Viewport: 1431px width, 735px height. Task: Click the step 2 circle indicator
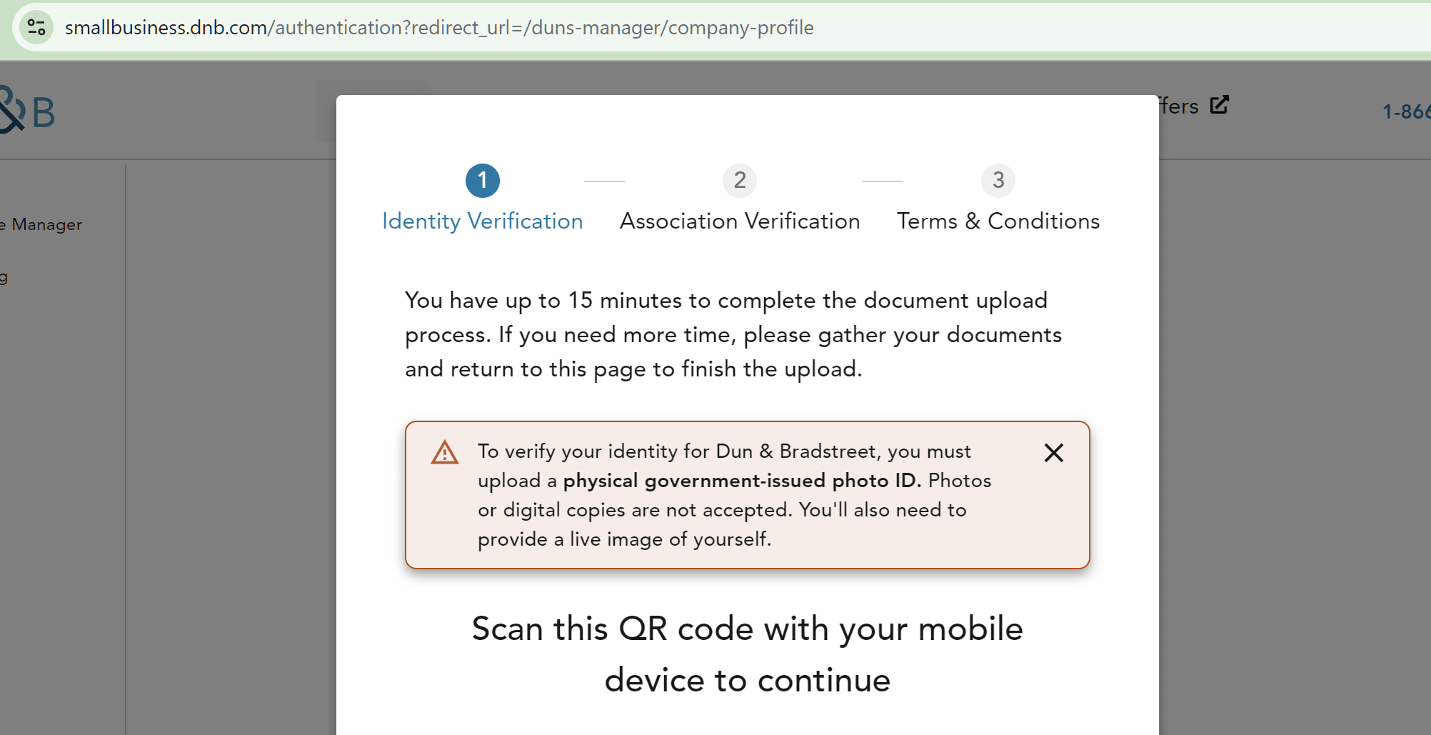click(740, 181)
